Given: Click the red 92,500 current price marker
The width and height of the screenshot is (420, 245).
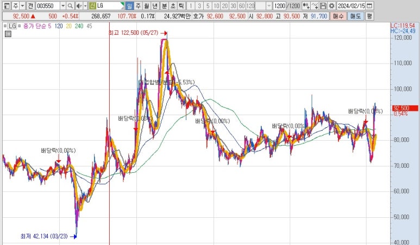Looking at the screenshot, I should coord(404,108).
